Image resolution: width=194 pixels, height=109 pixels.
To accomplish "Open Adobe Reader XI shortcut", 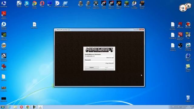I will pyautogui.click(x=4, y=15).
